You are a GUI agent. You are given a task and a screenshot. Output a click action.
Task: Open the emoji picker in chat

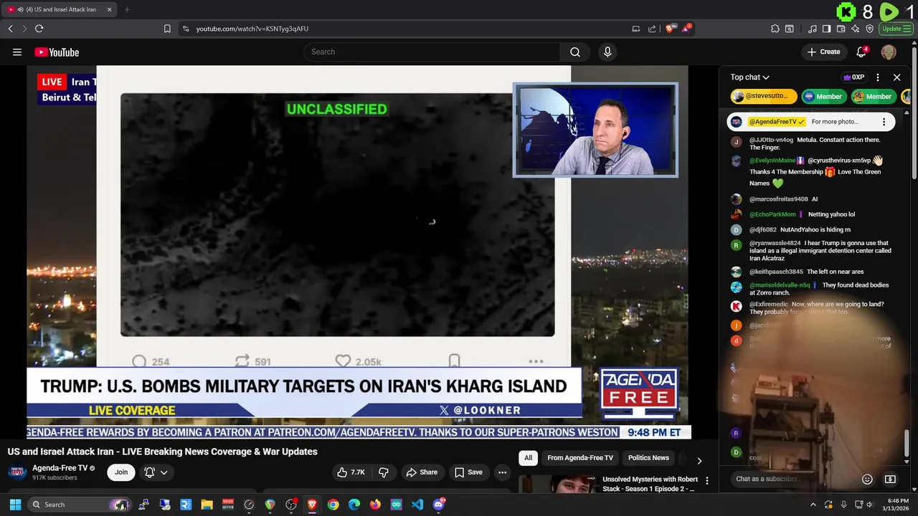867,479
